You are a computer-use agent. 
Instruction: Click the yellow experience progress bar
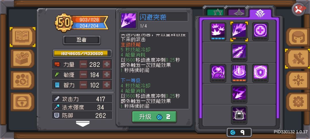(82, 53)
